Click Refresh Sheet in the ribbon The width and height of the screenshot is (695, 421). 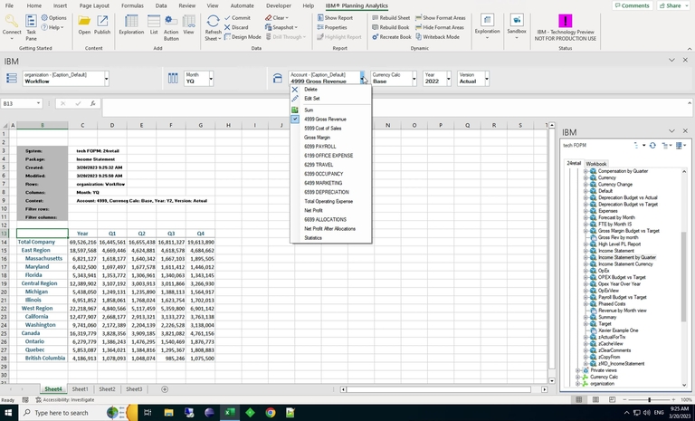coord(214,27)
